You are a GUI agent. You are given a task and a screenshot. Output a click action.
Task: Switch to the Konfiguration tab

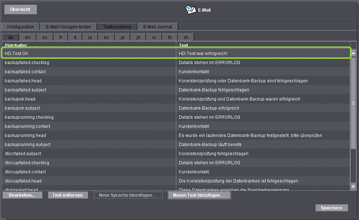21,27
